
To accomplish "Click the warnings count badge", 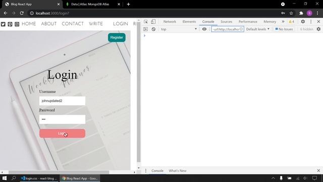I will (292, 21).
